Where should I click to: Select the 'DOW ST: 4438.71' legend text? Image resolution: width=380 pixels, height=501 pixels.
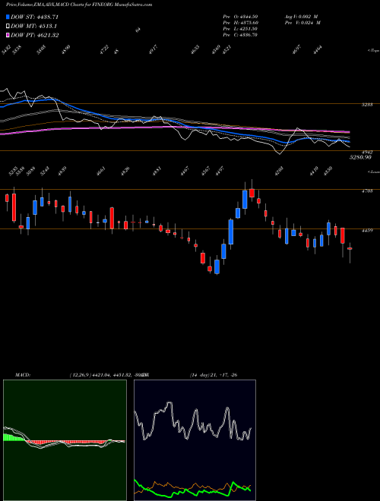[34, 17]
